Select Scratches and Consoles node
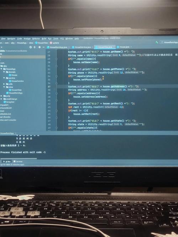Image resolution: width=178 pixels, height=237 pixels. pos(8,120)
